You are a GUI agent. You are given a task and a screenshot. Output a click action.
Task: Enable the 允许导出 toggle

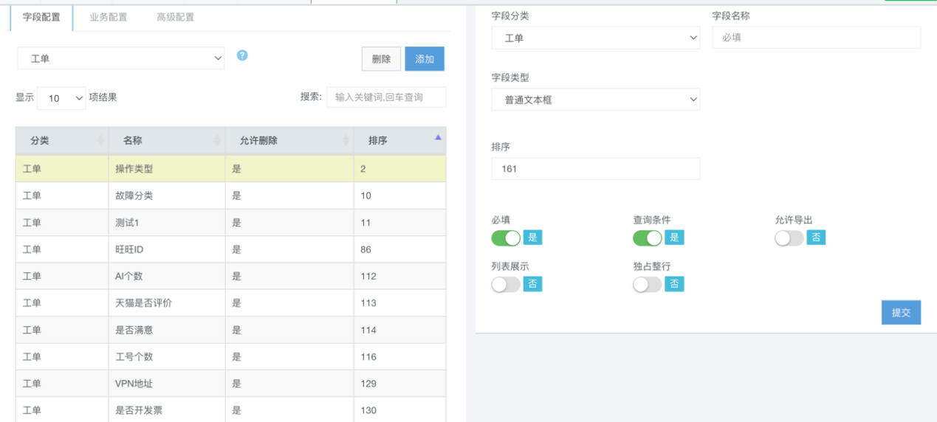point(789,238)
